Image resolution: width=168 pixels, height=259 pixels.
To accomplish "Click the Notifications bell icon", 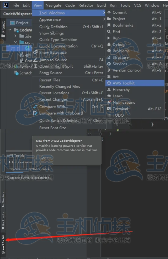I will click(x=109, y=102).
